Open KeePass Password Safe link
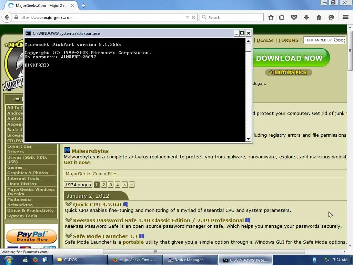The height and width of the screenshot is (265, 353). (x=158, y=220)
